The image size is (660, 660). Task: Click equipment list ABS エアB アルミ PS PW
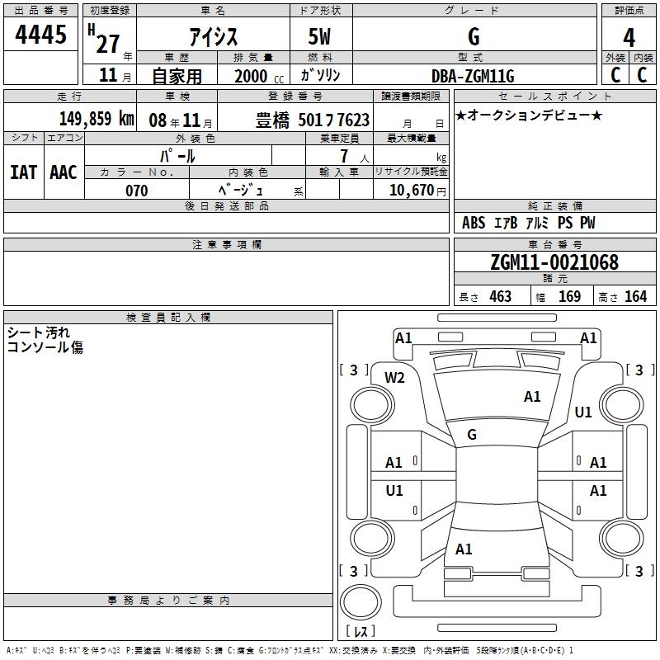(529, 223)
